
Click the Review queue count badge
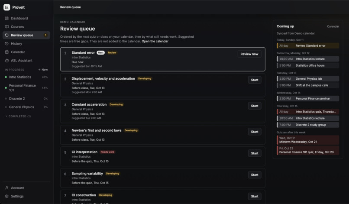(45, 35)
